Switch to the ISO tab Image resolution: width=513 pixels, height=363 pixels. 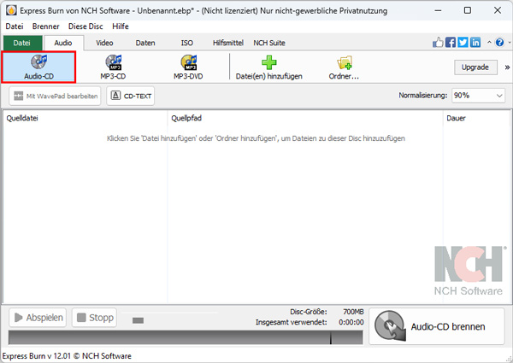[186, 43]
